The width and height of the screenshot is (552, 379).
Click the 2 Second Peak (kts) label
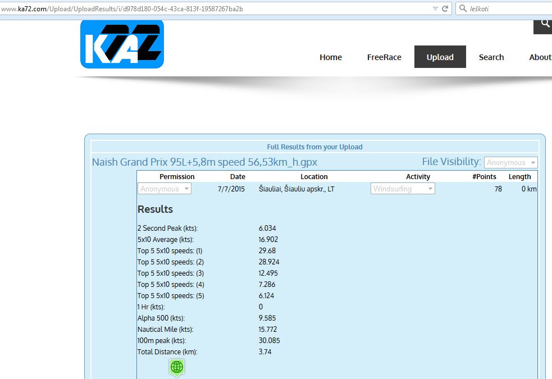coord(167,228)
